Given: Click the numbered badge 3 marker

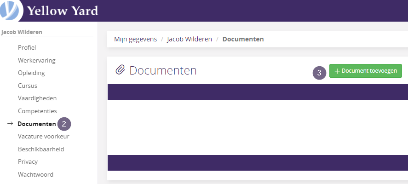Looking at the screenshot, I should (319, 73).
